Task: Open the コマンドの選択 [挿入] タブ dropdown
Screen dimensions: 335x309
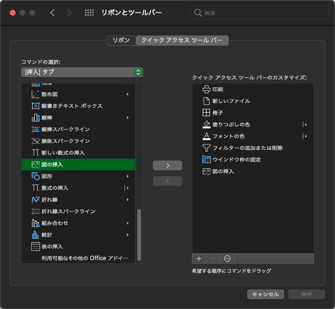Action: 82,72
